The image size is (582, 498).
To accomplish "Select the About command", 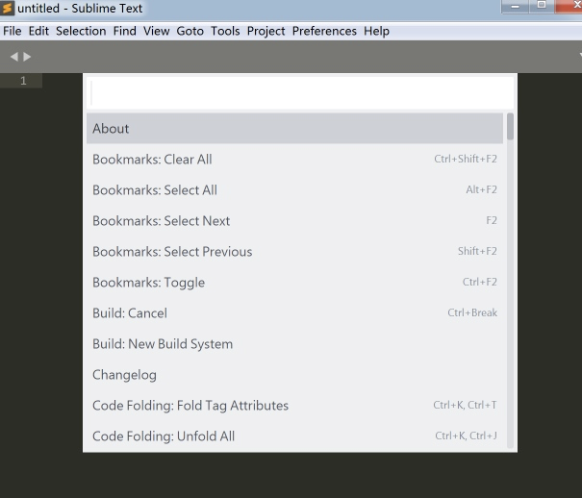I will (294, 128).
